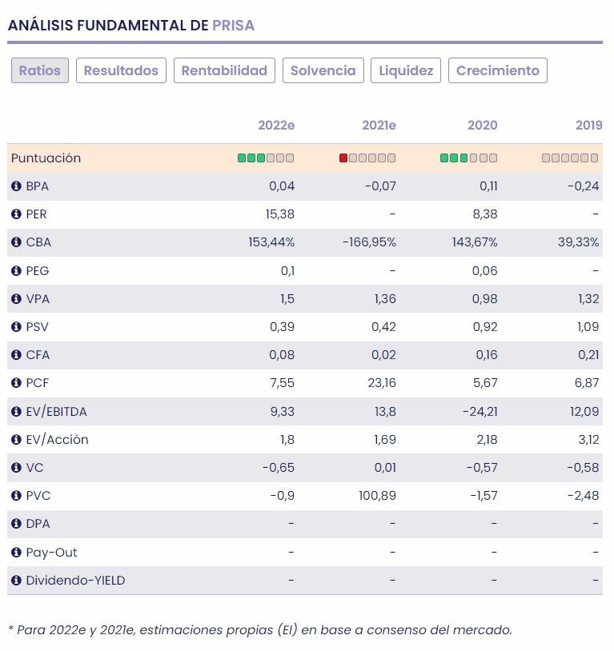
Task: Show info for the VPA ratio
Action: tap(16, 299)
